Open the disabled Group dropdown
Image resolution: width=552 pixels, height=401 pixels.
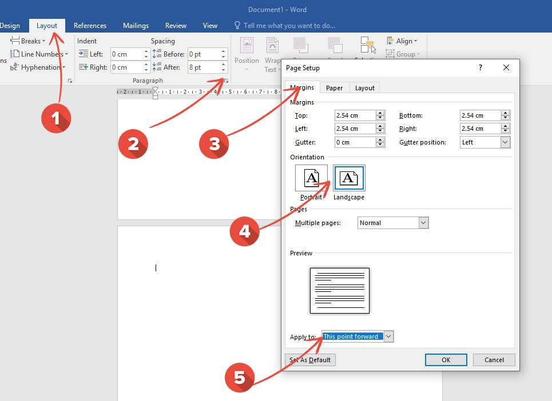403,54
